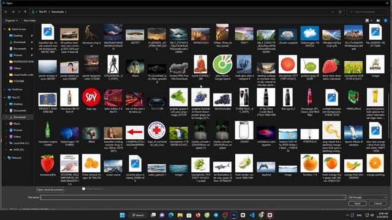
Task: Open the Organize menu
Action: [11, 20]
